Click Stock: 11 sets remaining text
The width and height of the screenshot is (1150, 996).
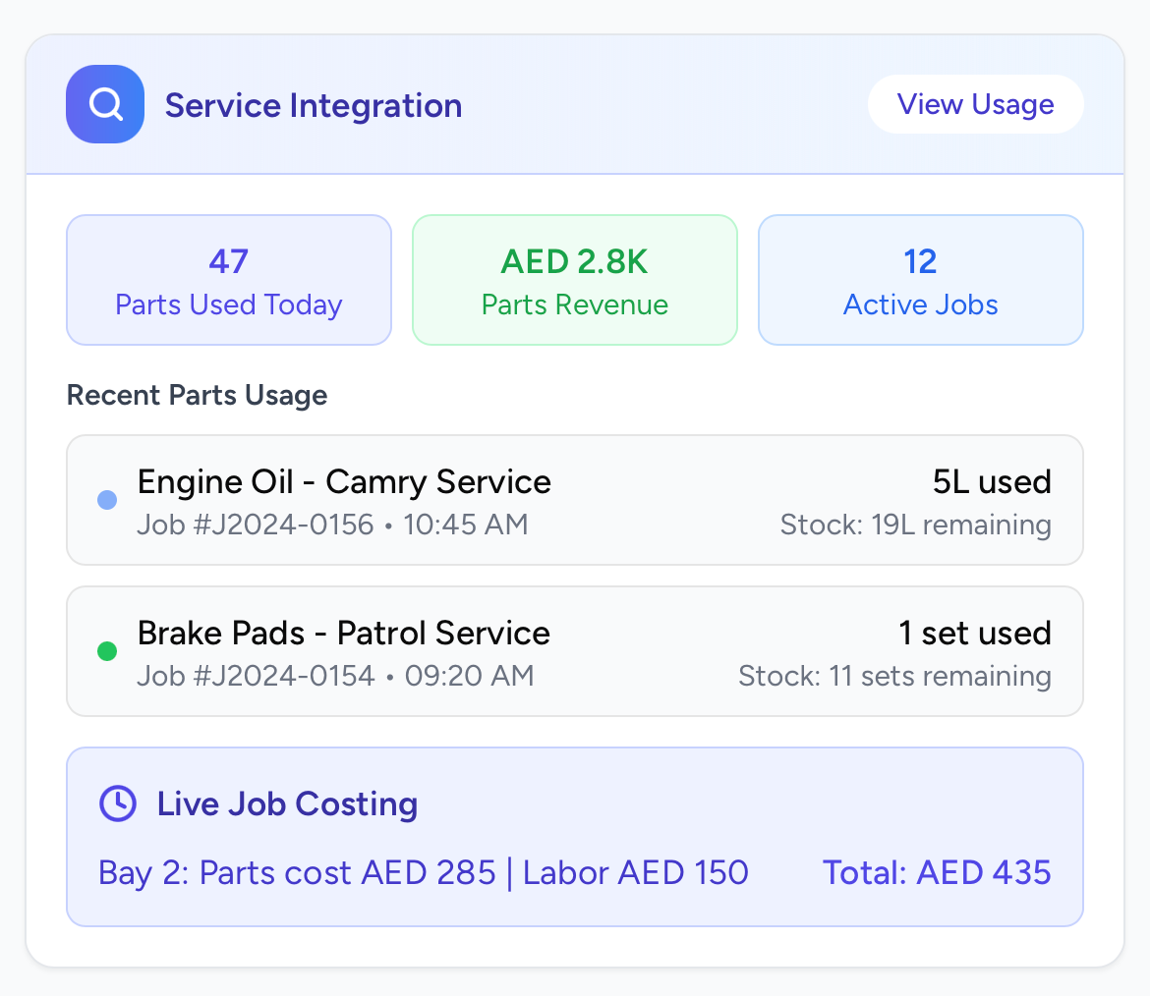pos(894,676)
